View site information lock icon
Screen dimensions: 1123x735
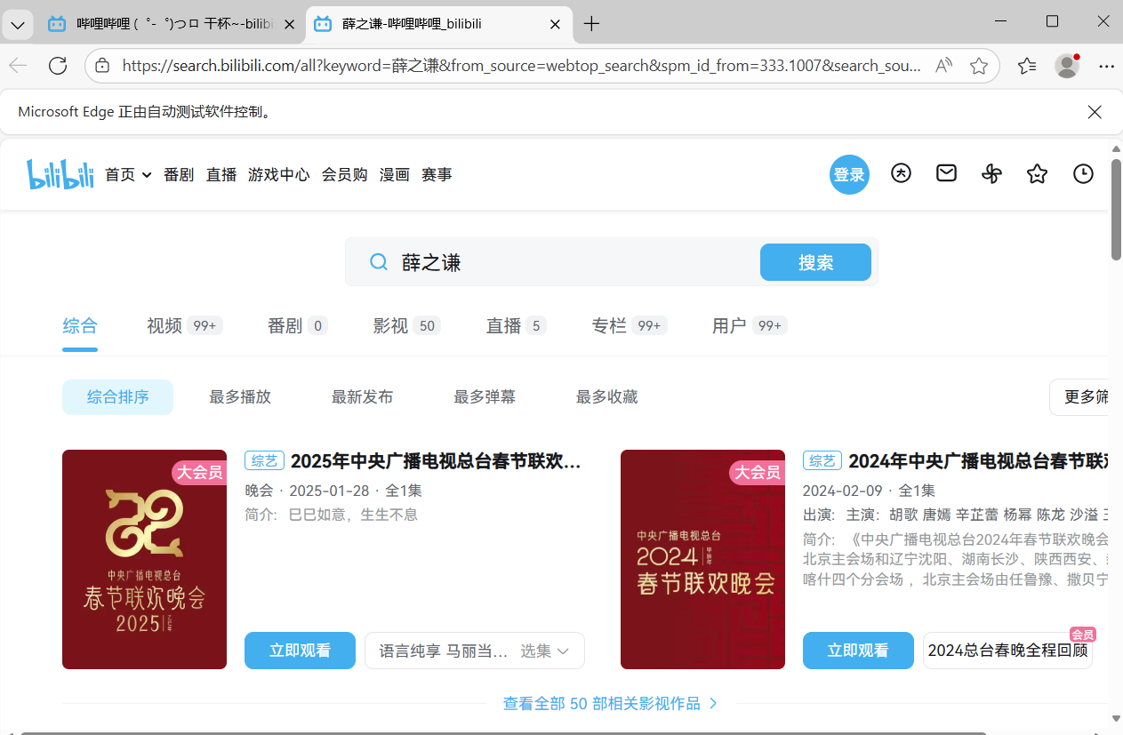102,66
